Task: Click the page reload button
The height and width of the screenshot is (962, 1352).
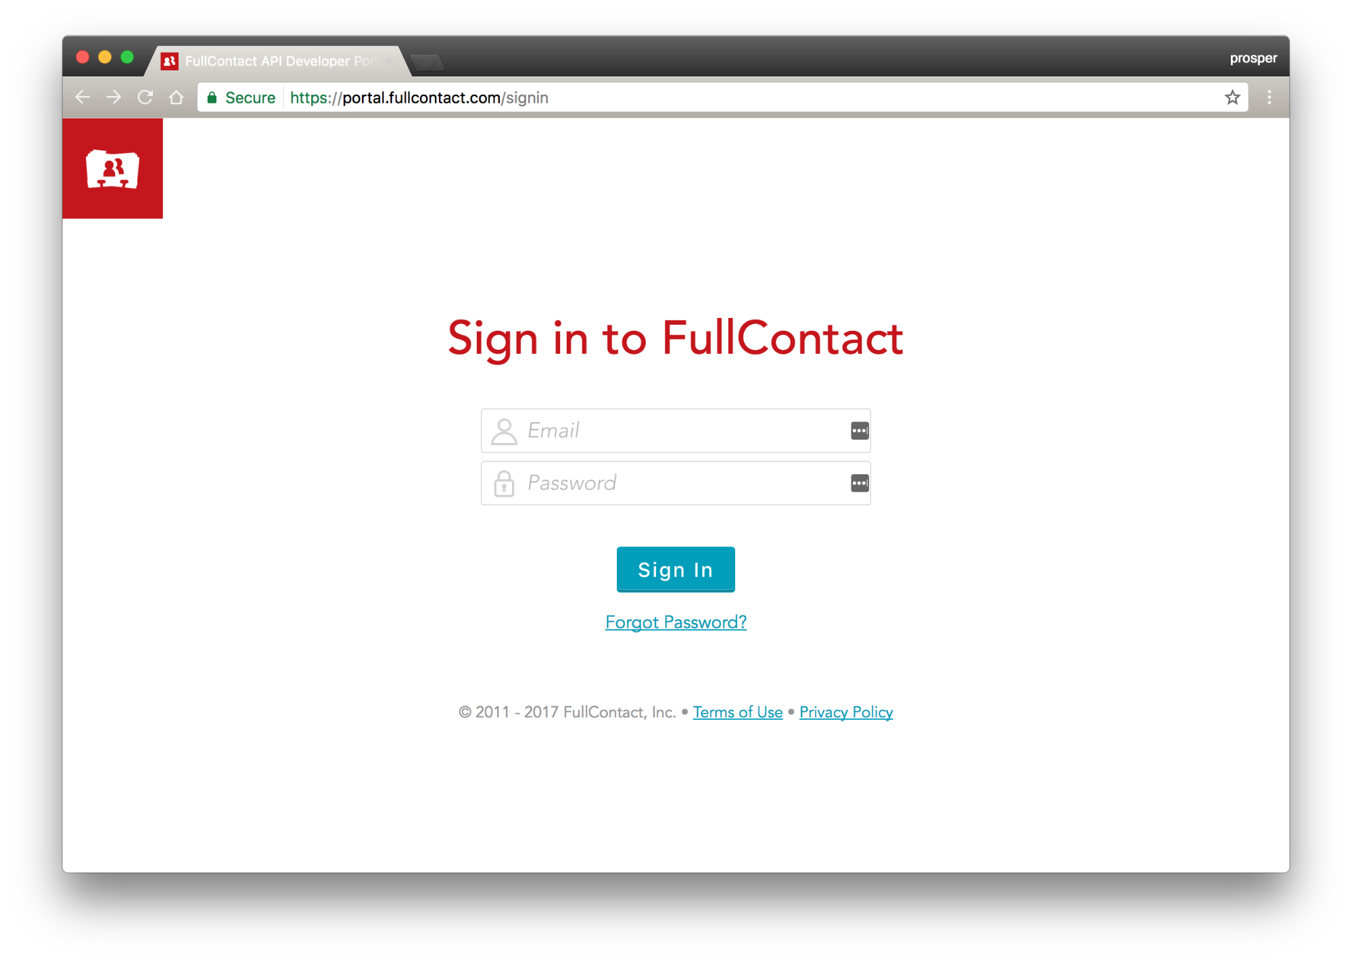Action: pos(145,98)
